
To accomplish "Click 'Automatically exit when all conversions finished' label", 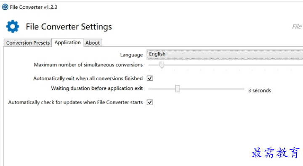I will point(88,78).
